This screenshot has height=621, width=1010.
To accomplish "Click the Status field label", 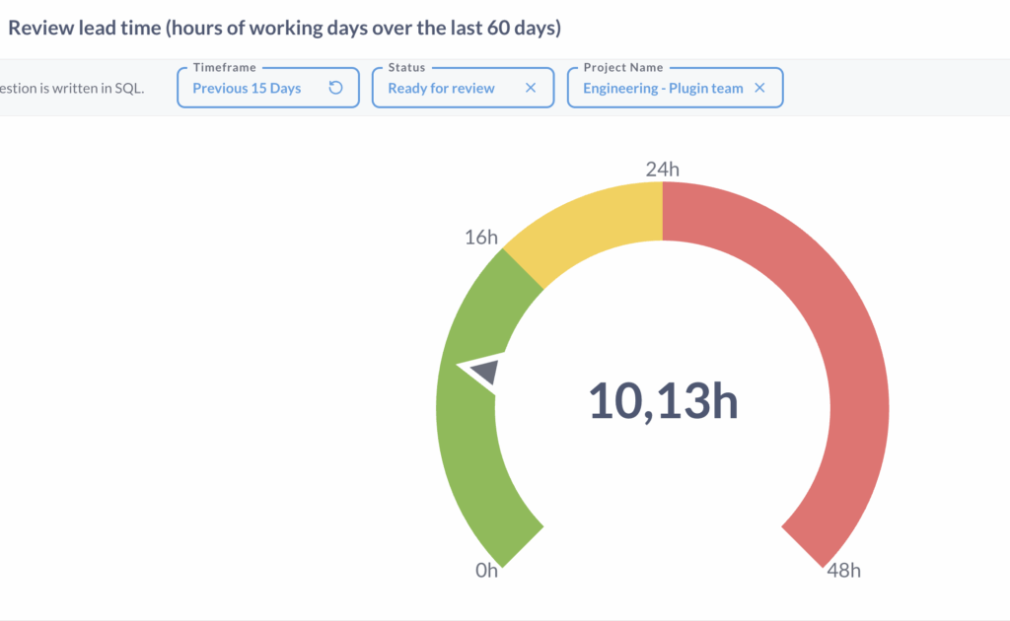I will pyautogui.click(x=406, y=68).
